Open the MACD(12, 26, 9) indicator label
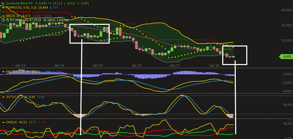293x139 pixels. (17, 72)
